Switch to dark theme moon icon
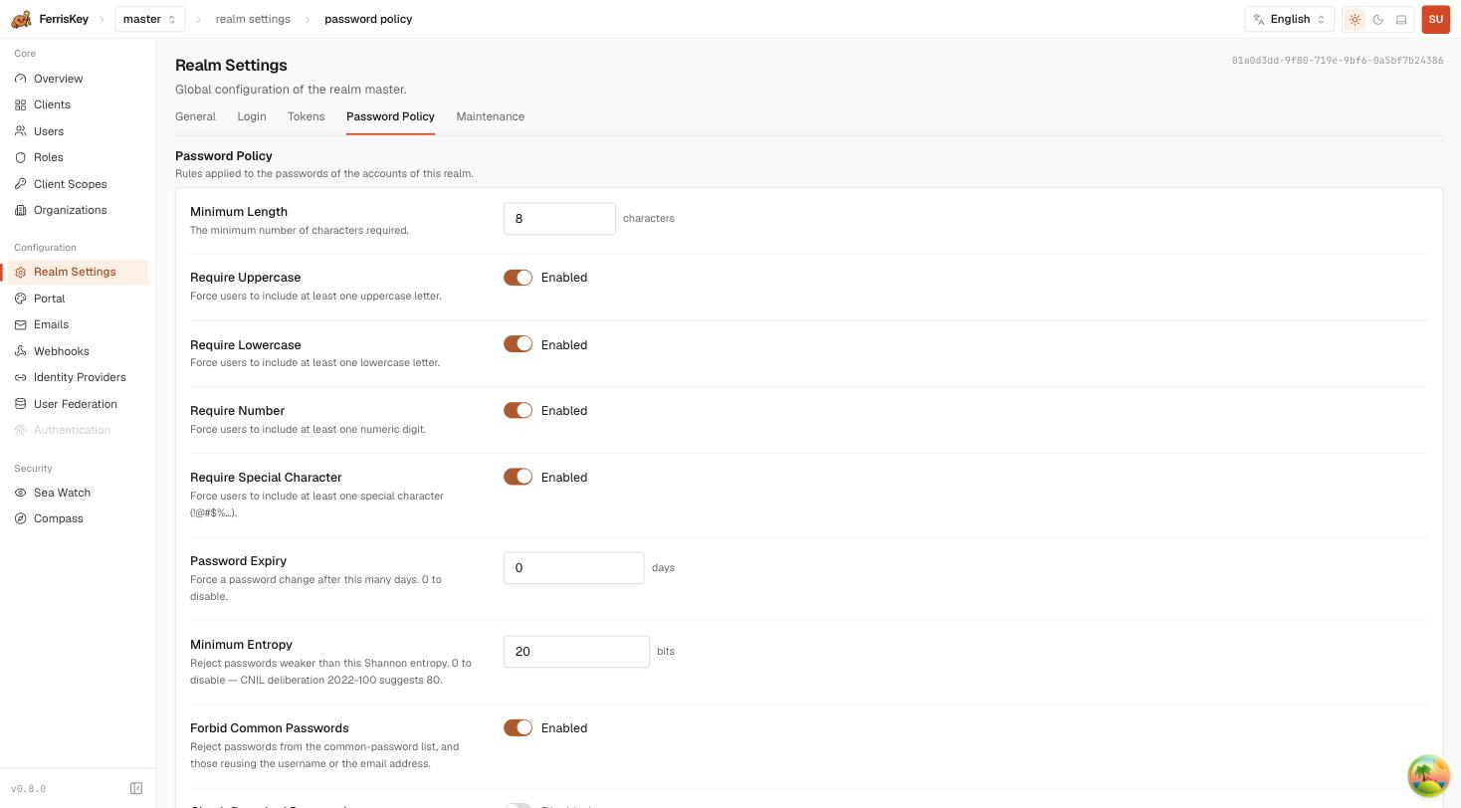Viewport: 1461px width, 808px height. 1378,19
